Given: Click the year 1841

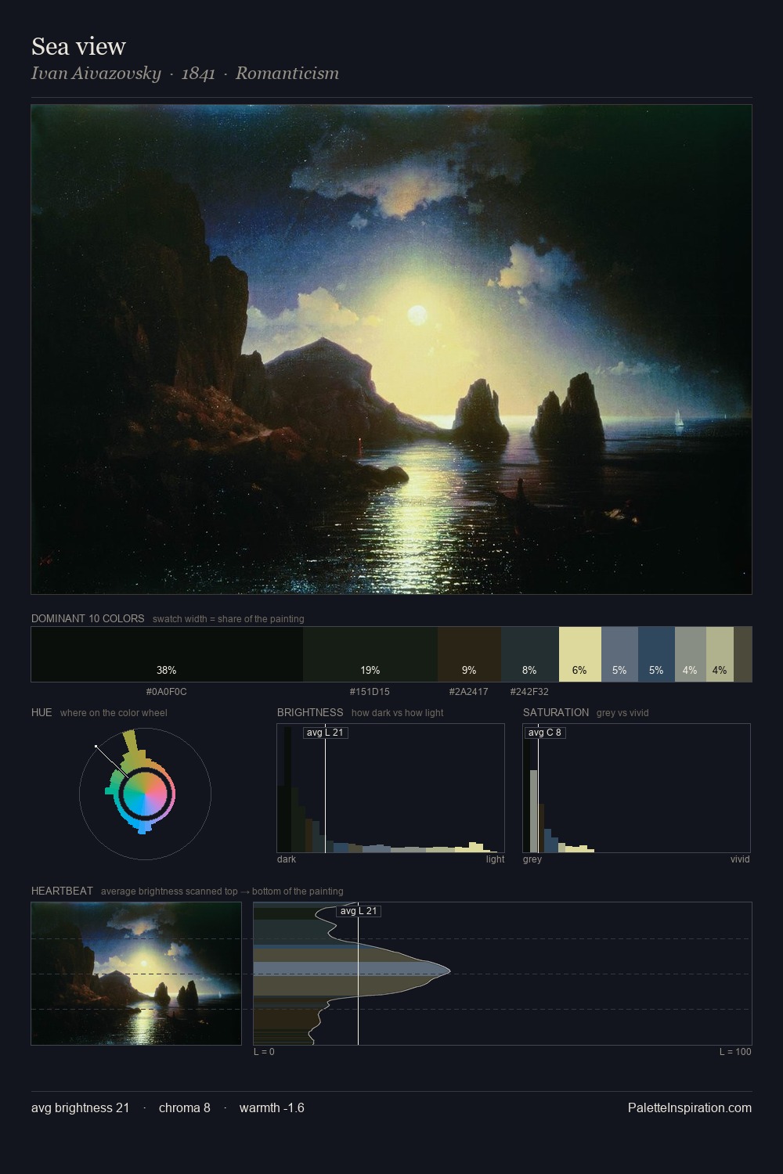Looking at the screenshot, I should pos(198,74).
